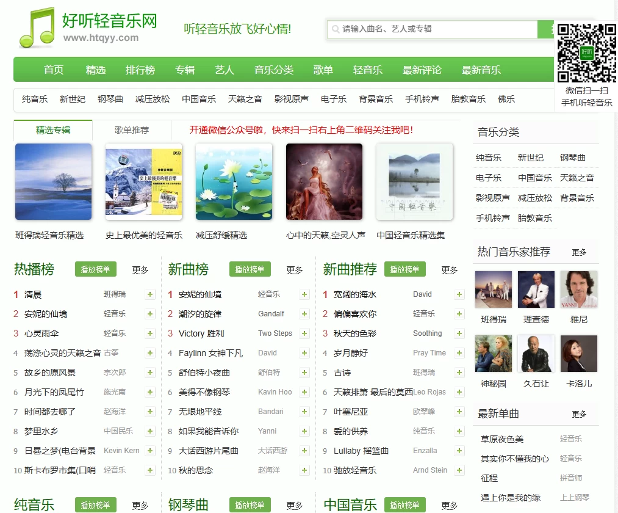Open the 艺人 navigation menu item
This screenshot has height=513, width=618.
click(225, 70)
